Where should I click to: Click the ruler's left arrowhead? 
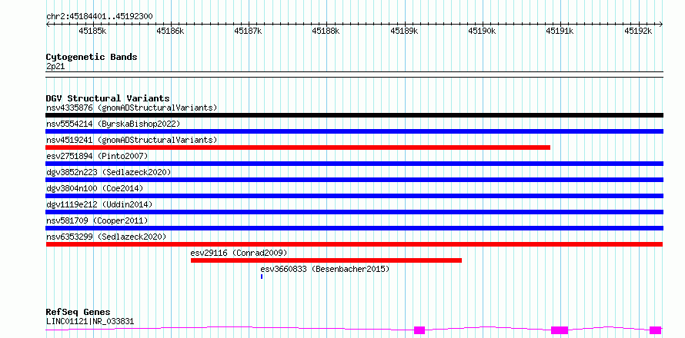point(48,24)
